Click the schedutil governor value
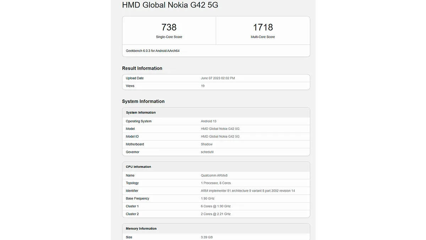Screen dimensions: 426x240 click(207, 152)
